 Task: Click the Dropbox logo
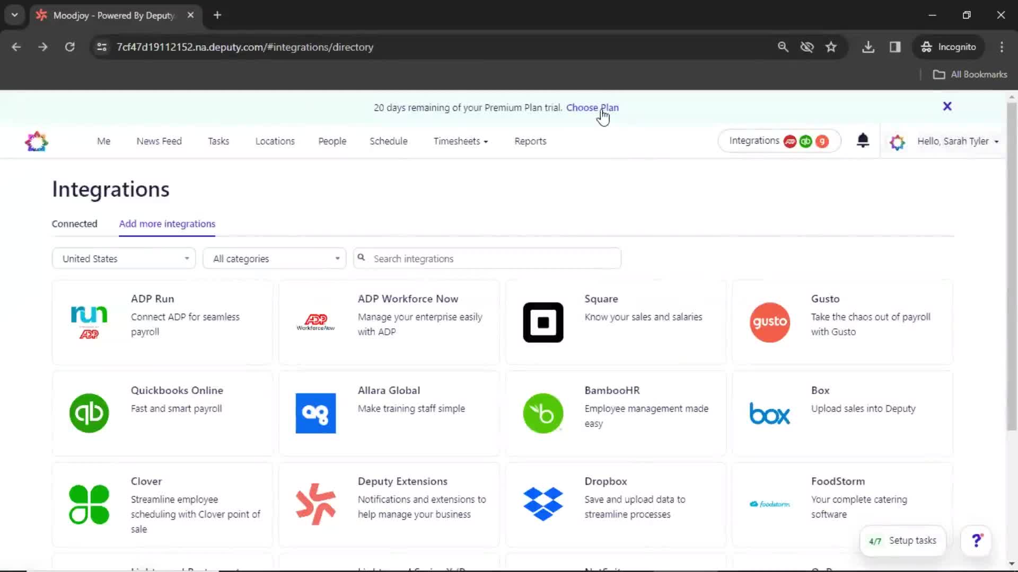[543, 504]
